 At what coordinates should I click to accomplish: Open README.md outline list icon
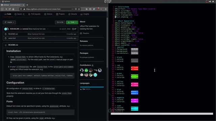(6, 45)
